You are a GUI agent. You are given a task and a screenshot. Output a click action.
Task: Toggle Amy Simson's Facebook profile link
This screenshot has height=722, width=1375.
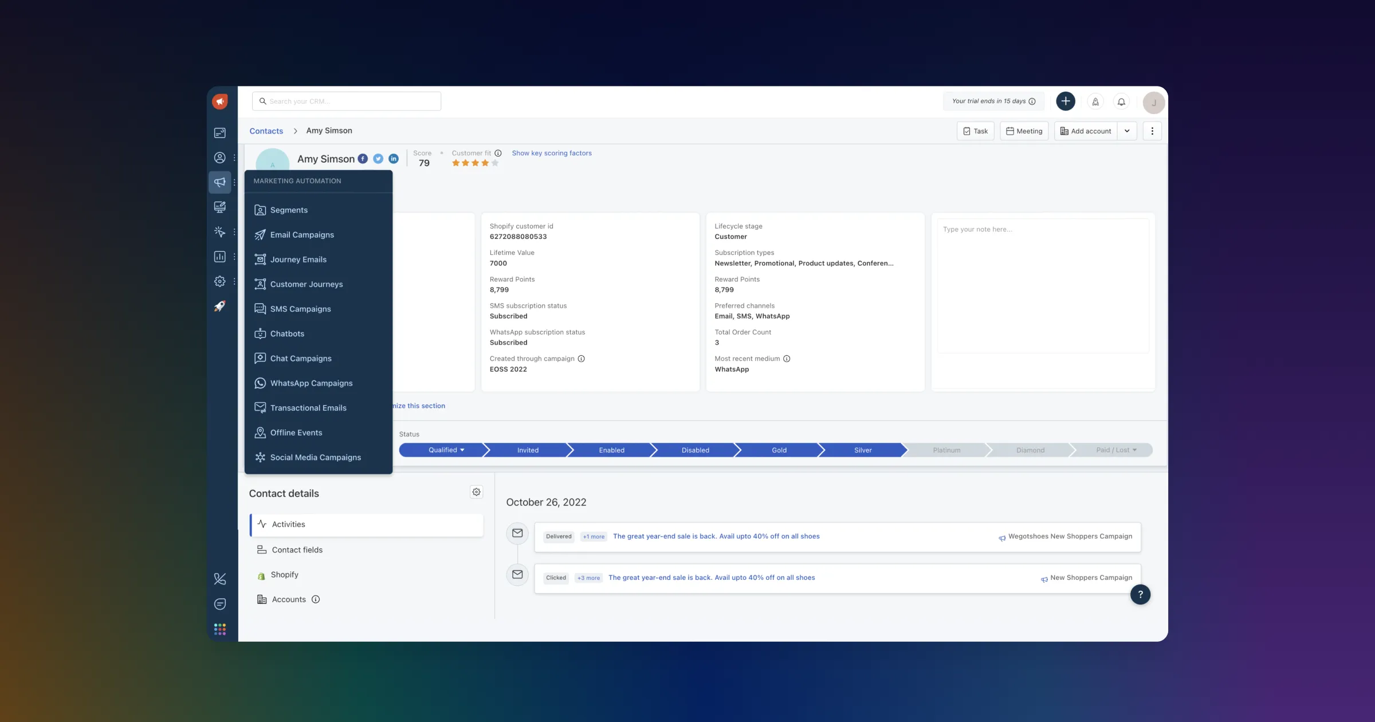(x=363, y=159)
